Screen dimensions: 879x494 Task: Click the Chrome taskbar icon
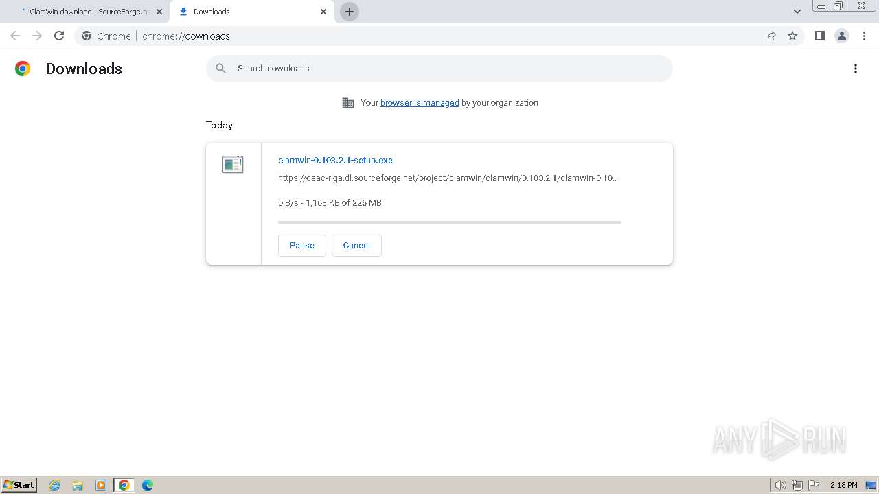(x=124, y=485)
